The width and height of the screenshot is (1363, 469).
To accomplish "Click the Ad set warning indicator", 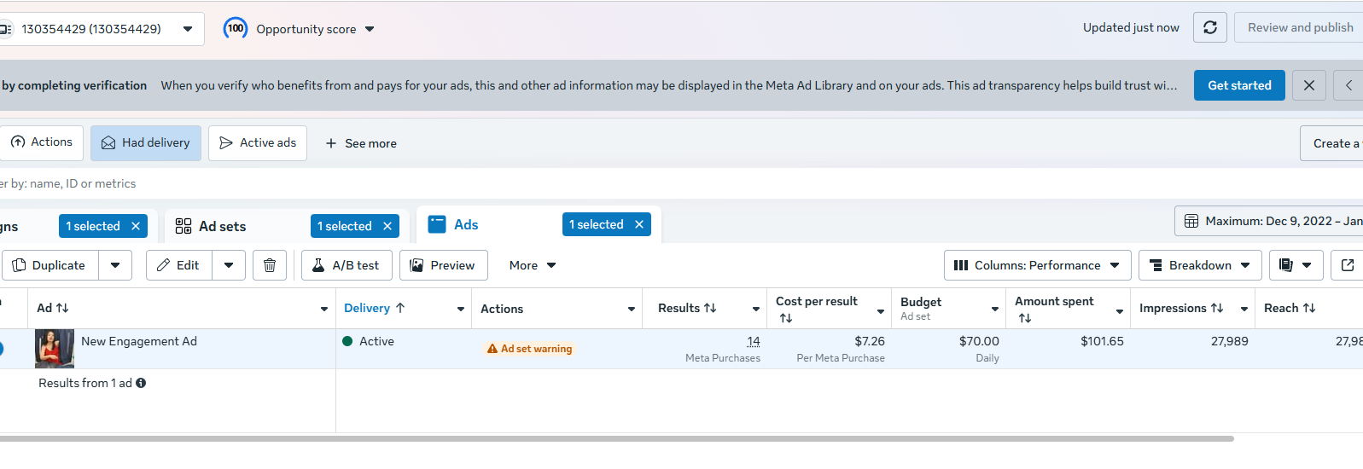I will click(x=529, y=349).
